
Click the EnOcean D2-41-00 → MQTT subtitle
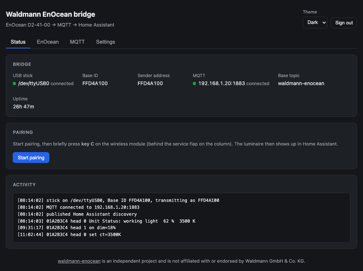coord(60,25)
